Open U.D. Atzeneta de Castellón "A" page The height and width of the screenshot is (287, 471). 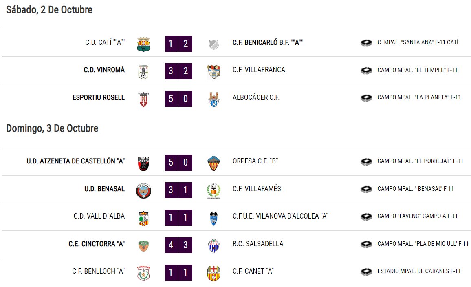click(75, 161)
